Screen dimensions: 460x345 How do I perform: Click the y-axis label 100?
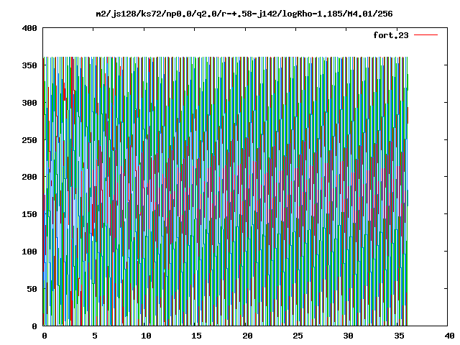(x=29, y=252)
